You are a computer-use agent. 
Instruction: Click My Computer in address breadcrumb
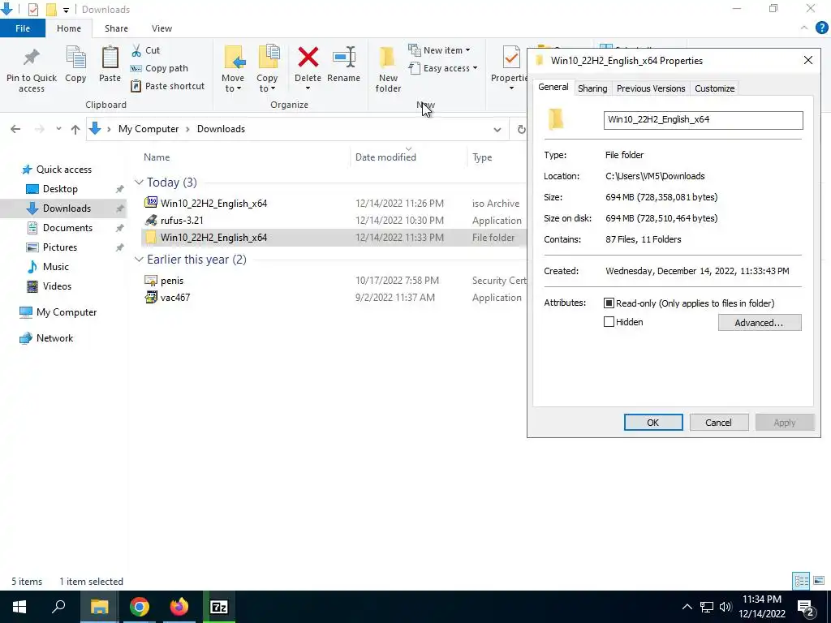149,129
